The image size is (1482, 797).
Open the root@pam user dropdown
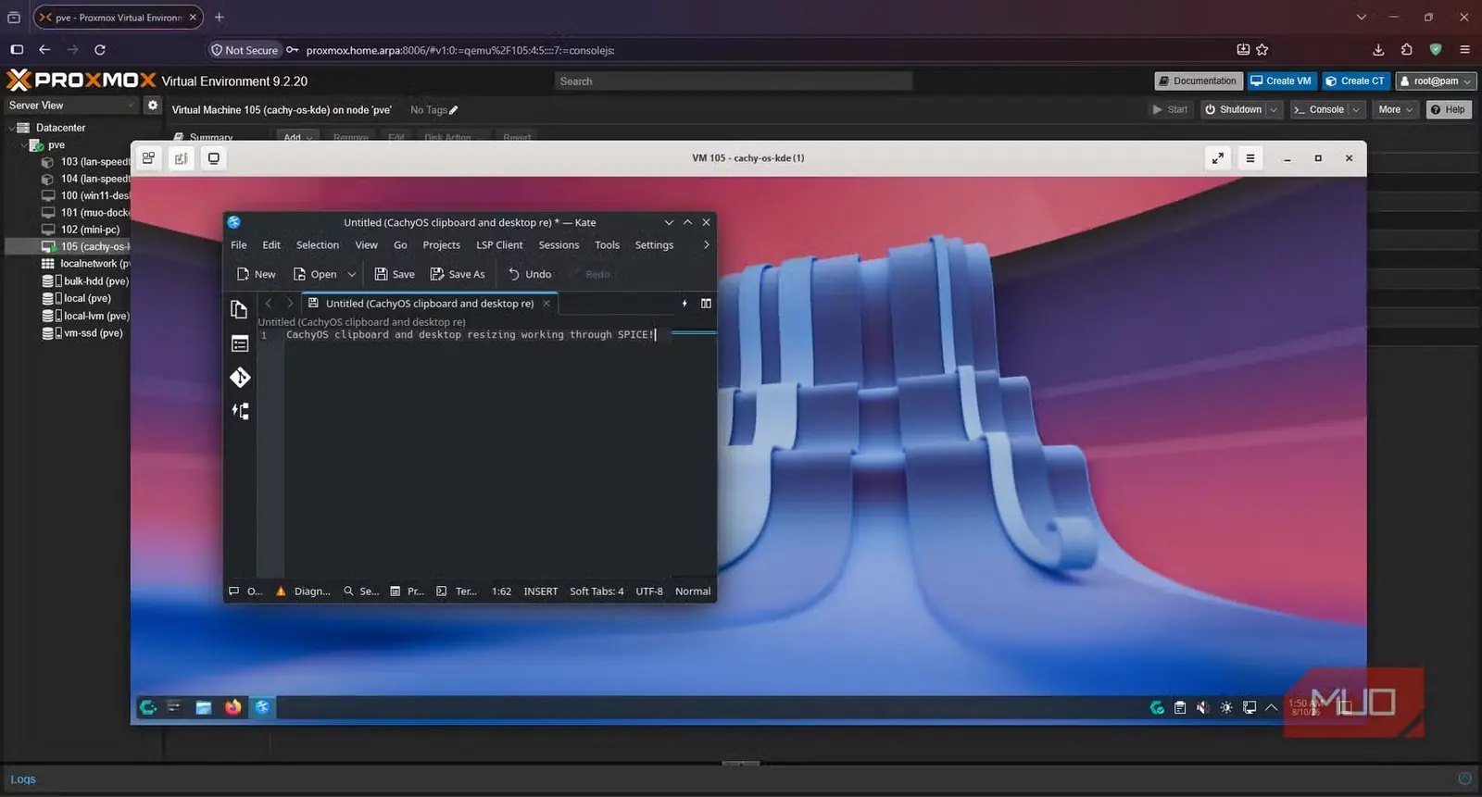1435,81
